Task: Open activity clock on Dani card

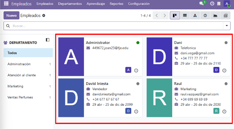Action: tap(224, 70)
